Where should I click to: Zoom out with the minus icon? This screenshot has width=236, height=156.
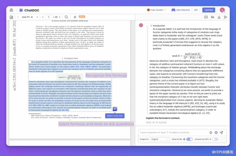click(18, 17)
